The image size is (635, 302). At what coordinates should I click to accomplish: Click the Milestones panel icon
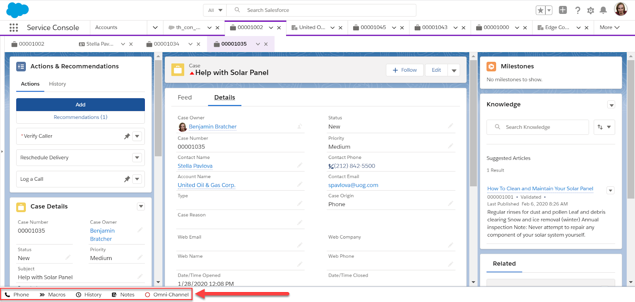coord(491,67)
